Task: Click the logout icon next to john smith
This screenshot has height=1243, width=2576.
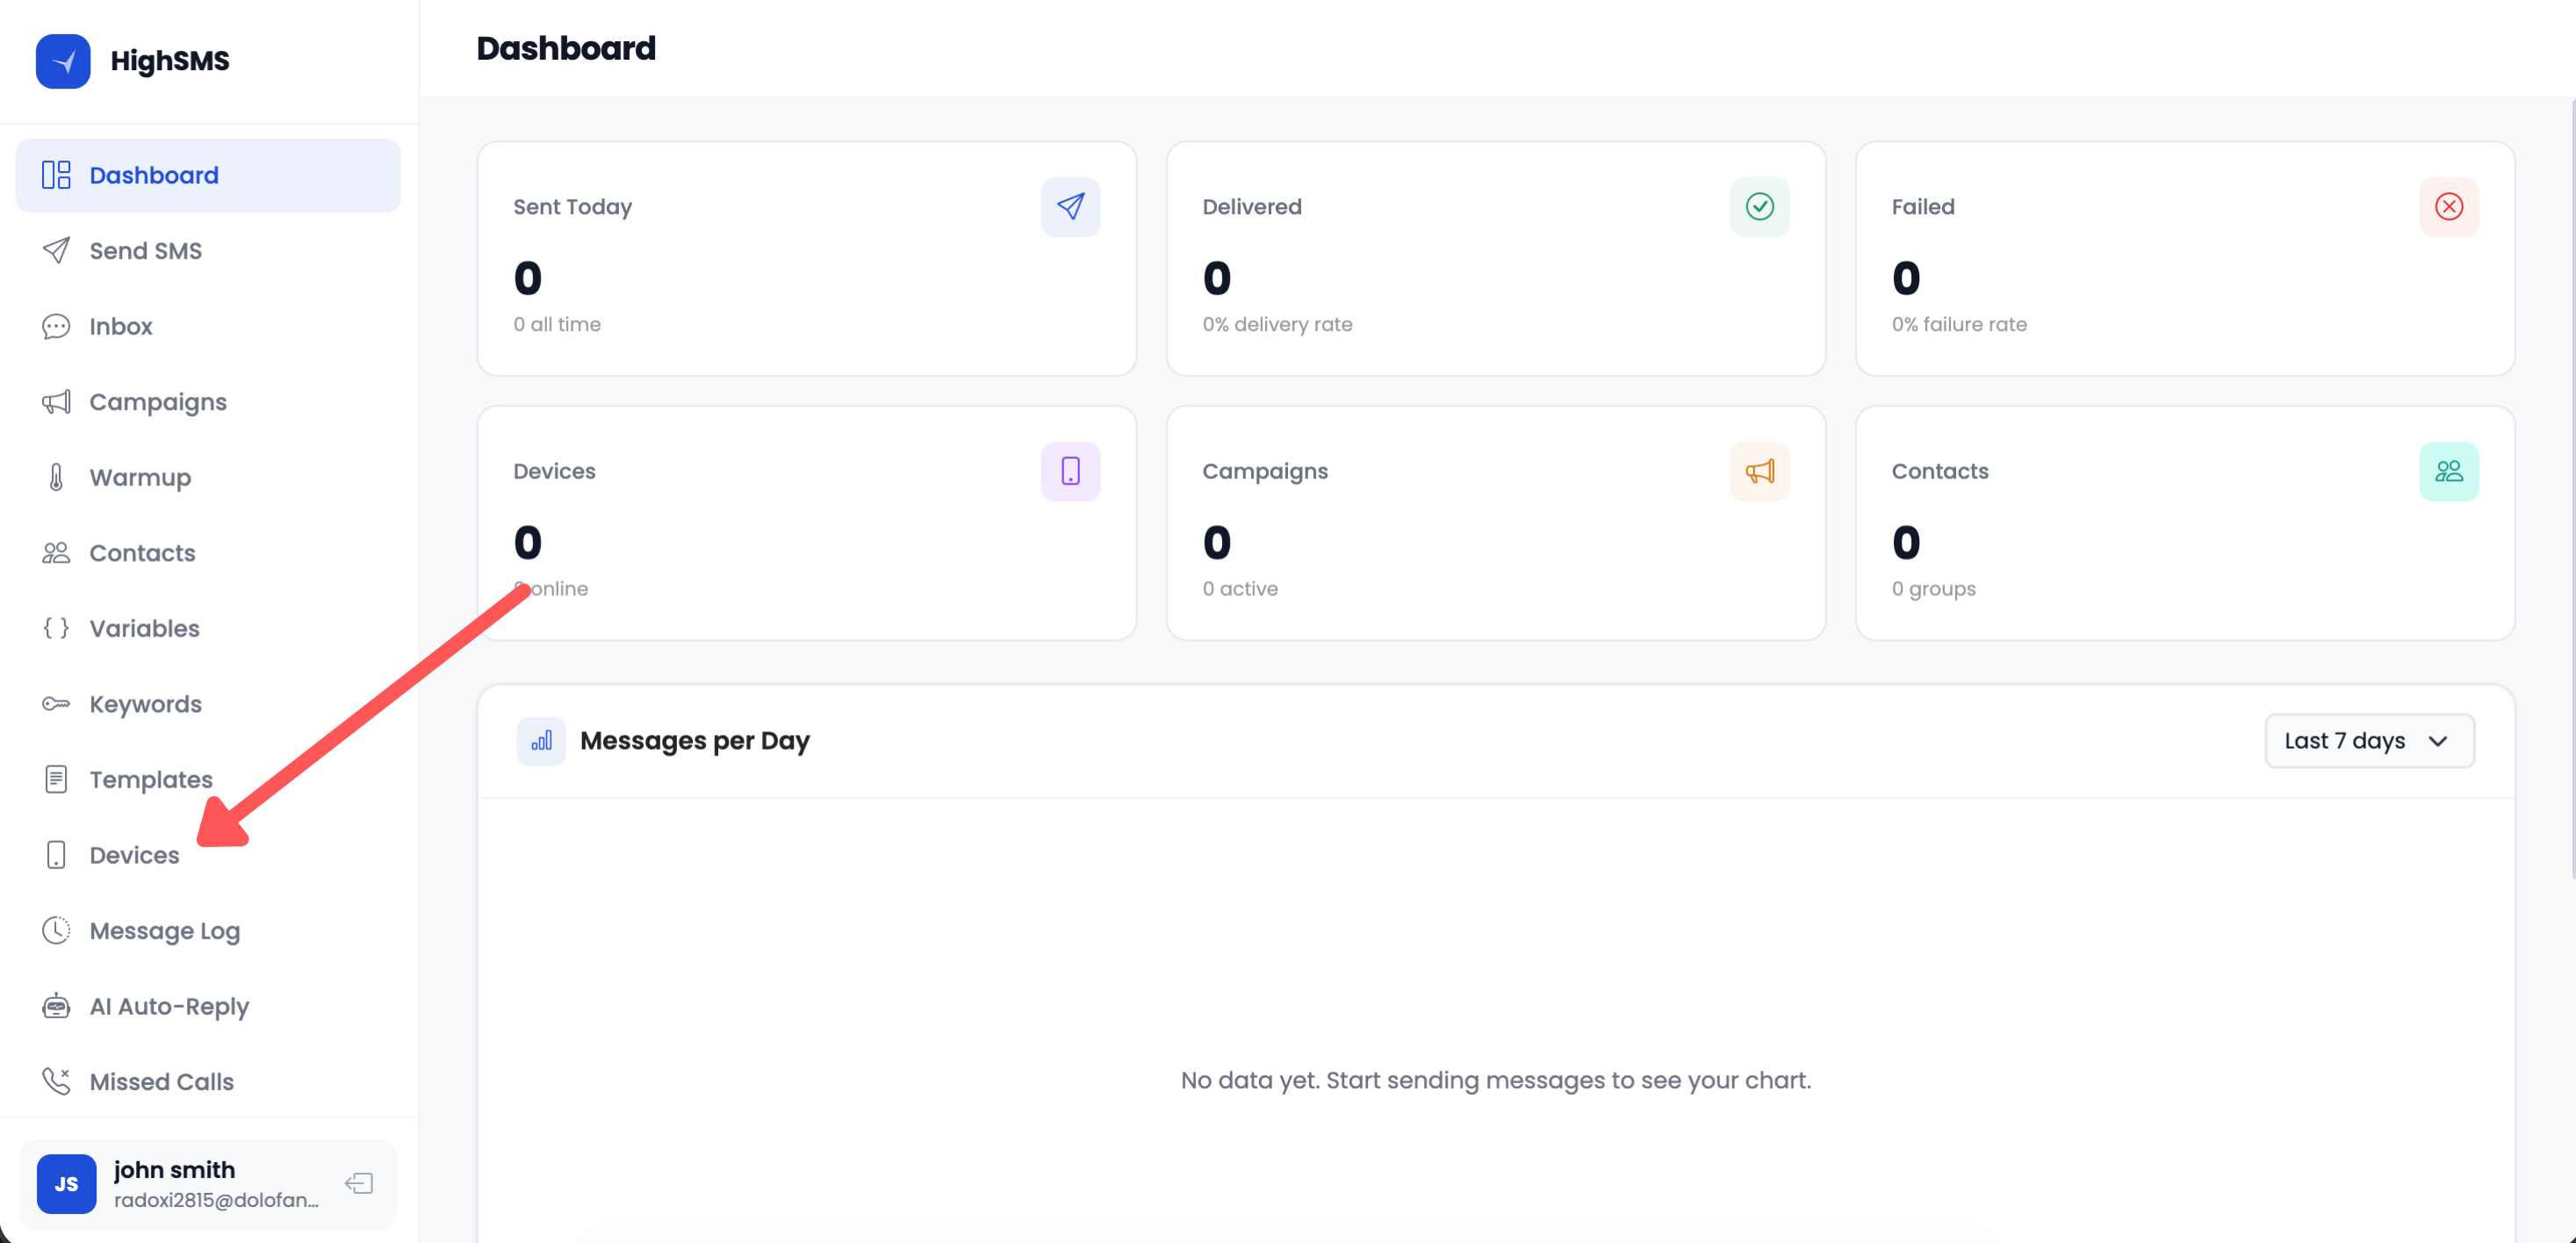Action: click(358, 1183)
